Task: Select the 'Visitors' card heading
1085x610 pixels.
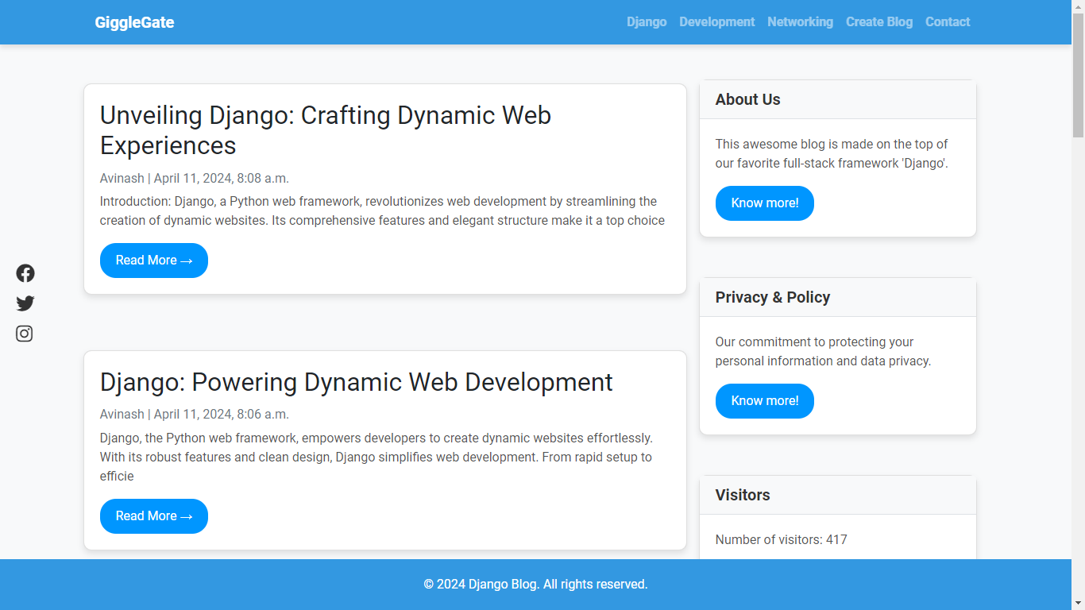Action: [x=743, y=495]
